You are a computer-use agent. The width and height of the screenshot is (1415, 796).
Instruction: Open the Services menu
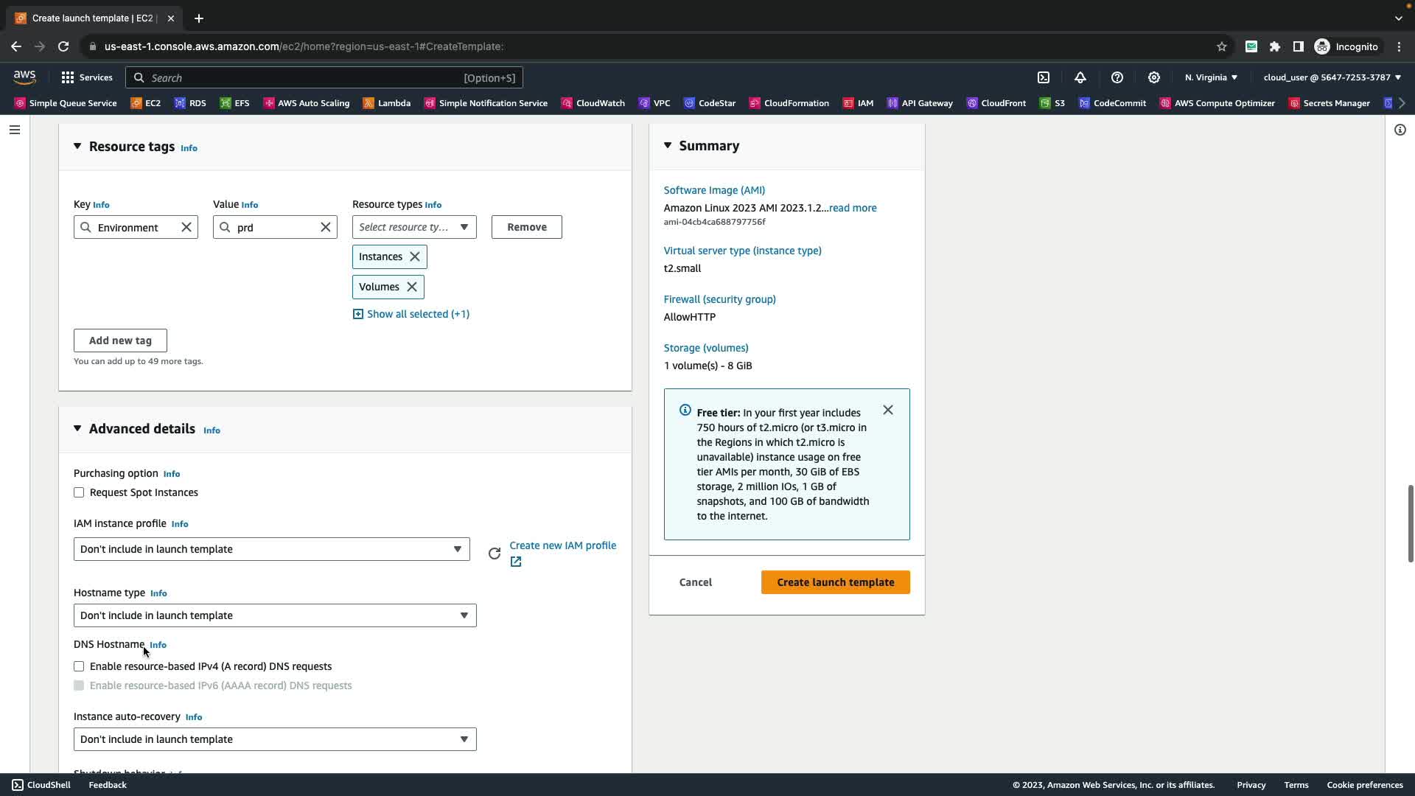tap(87, 77)
